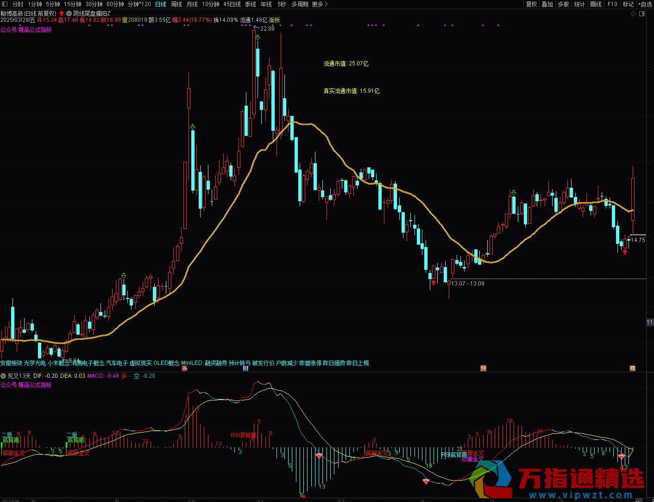The width and height of the screenshot is (654, 502).
Task: Click the 榜 event marker
Action: pyautogui.click(x=633, y=369)
